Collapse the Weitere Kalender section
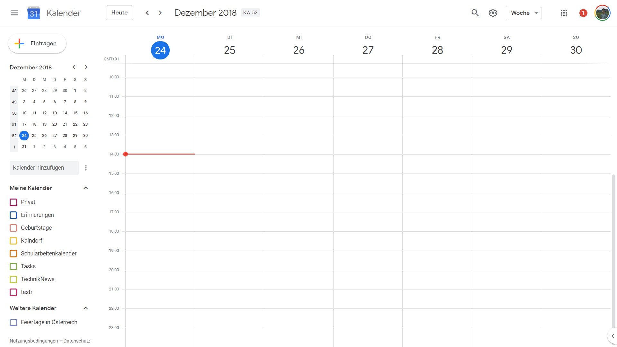Image resolution: width=617 pixels, height=347 pixels. click(85, 308)
